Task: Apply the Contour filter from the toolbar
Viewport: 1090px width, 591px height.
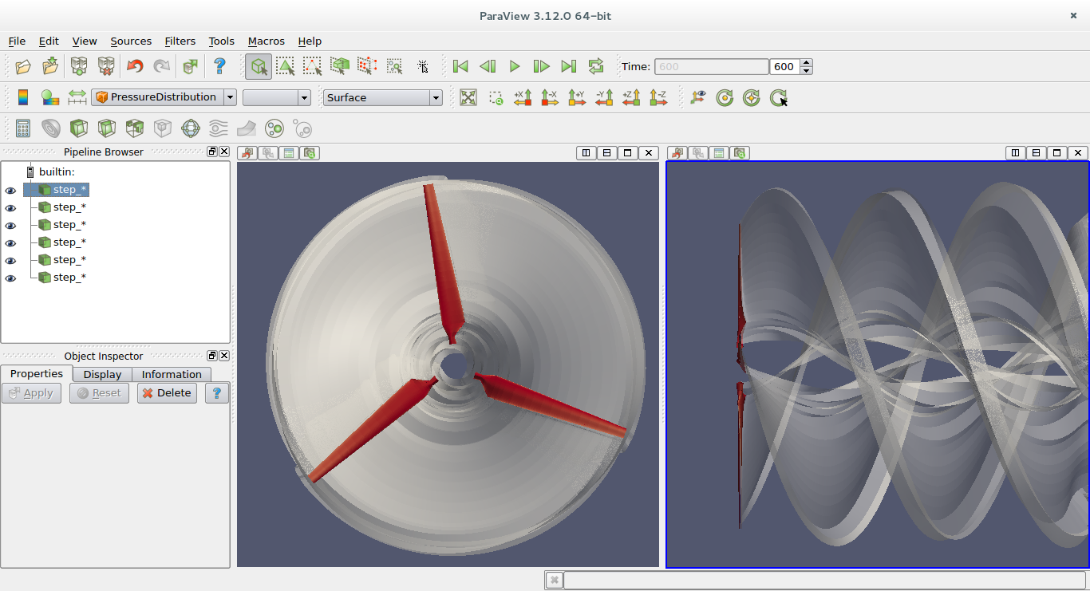Action: (50, 128)
